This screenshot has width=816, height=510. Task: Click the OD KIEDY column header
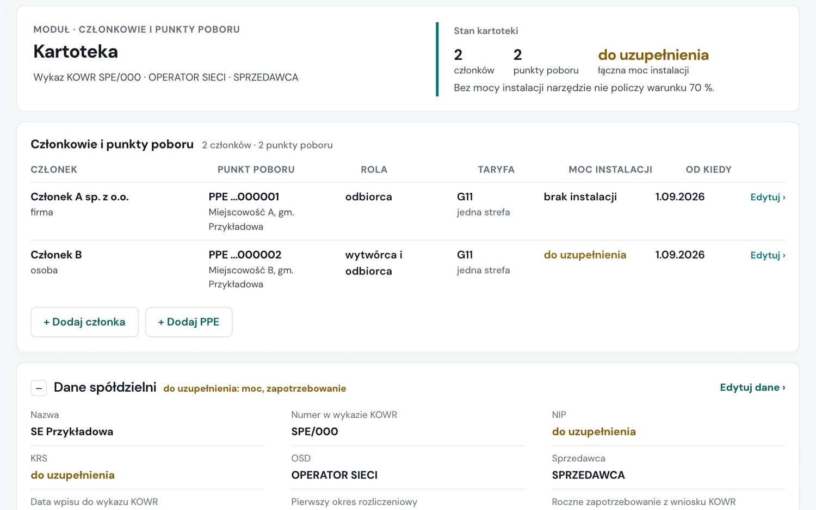[708, 170]
